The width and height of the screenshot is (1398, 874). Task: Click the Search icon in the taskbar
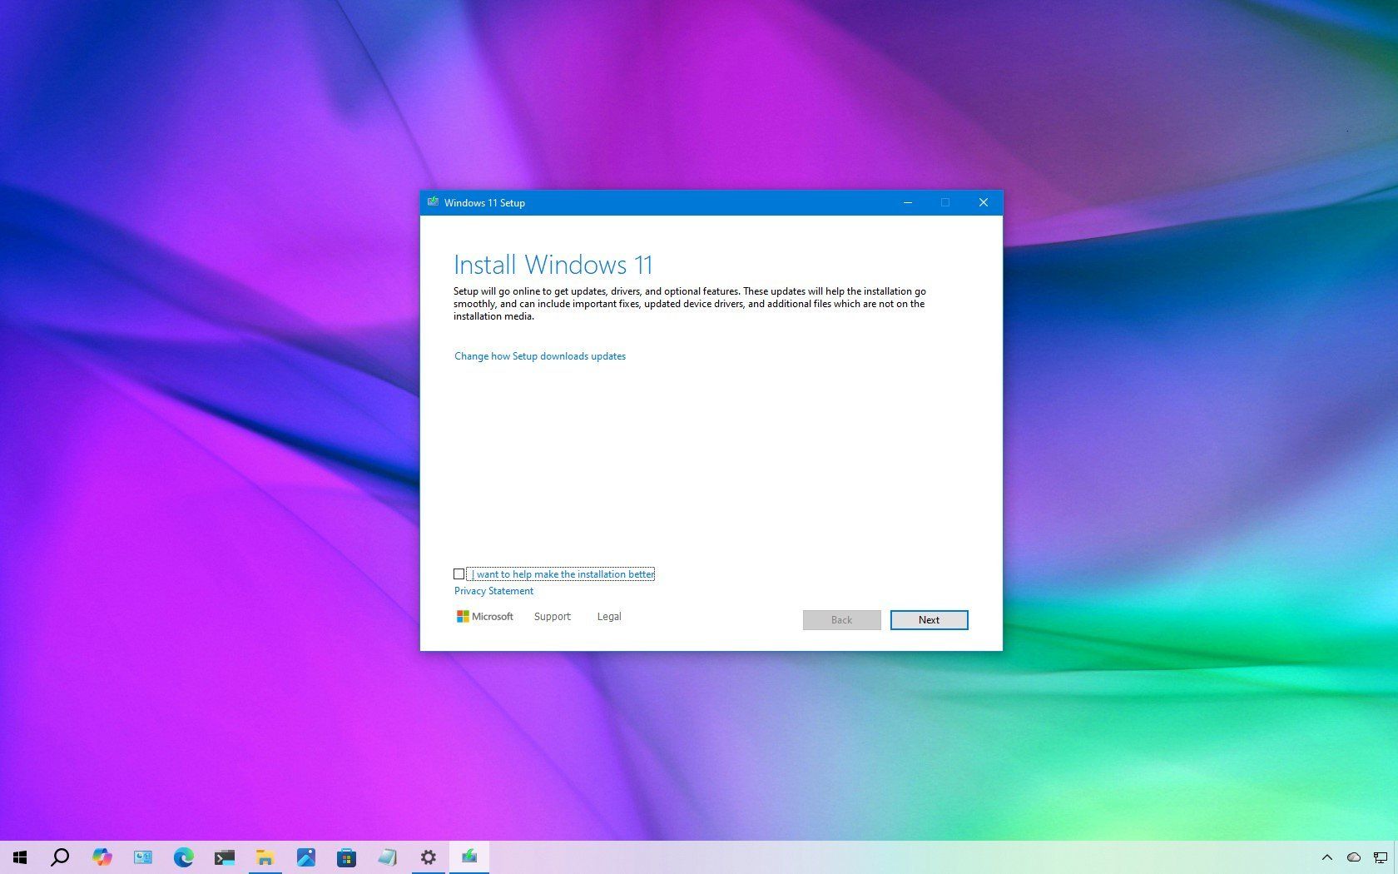pyautogui.click(x=59, y=857)
